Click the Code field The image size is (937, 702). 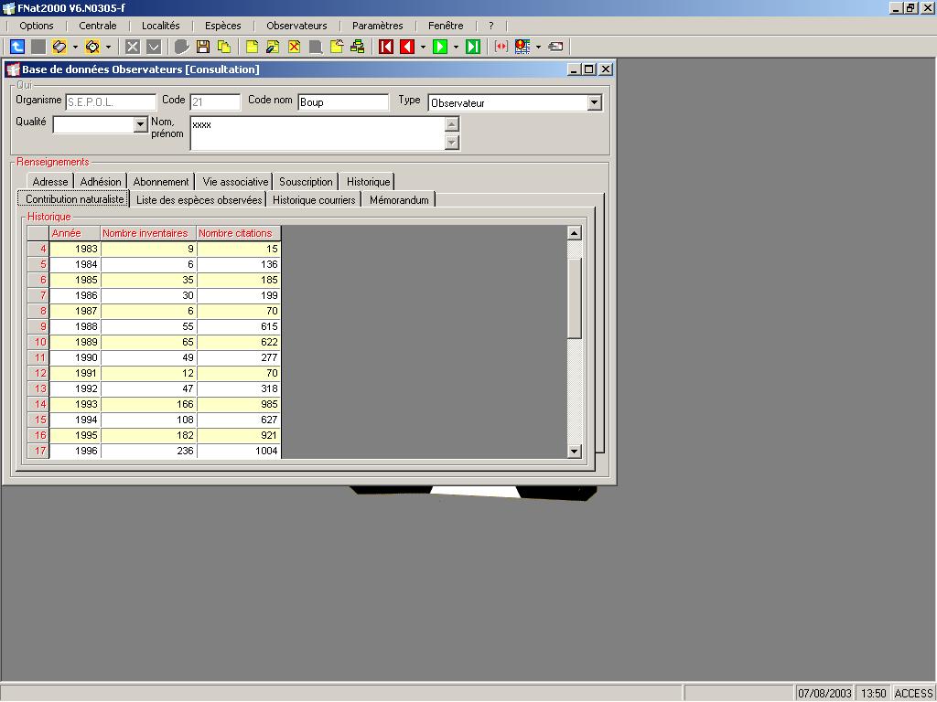point(215,102)
